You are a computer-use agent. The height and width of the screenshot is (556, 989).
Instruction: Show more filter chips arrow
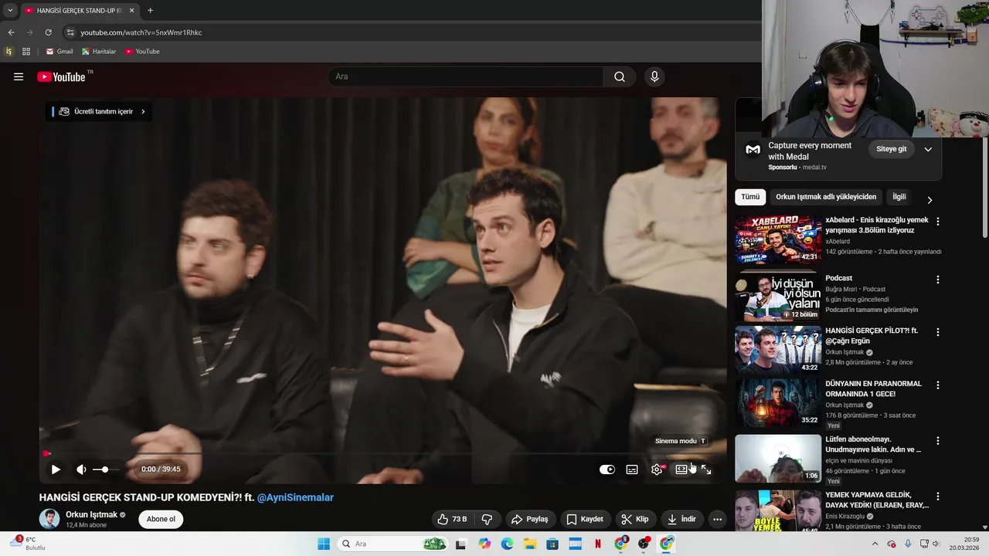click(930, 200)
